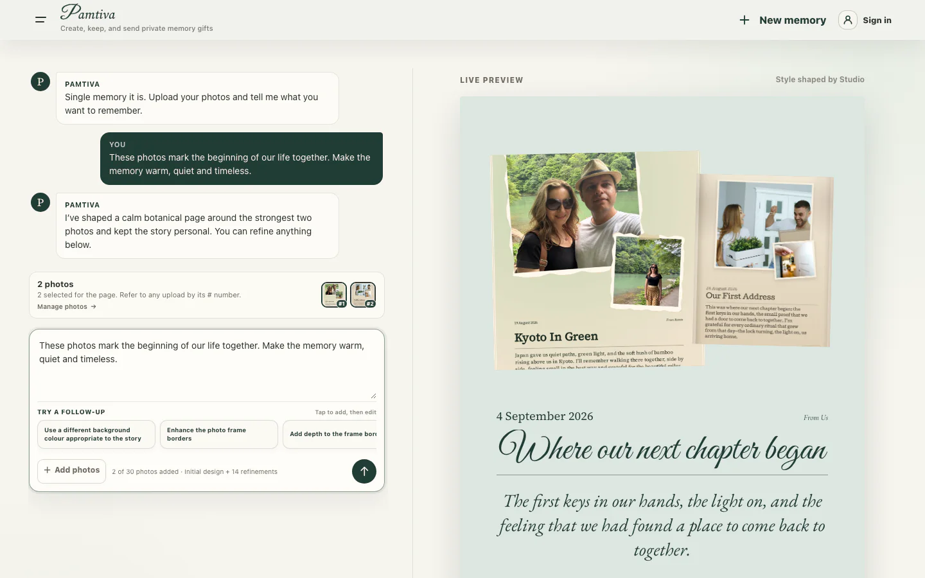Open photo thumbnail #1
Viewport: 925px width, 578px height.
coord(334,295)
